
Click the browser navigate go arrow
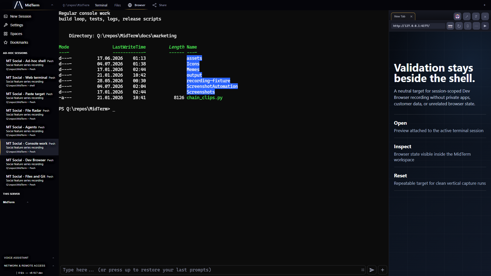485,26
